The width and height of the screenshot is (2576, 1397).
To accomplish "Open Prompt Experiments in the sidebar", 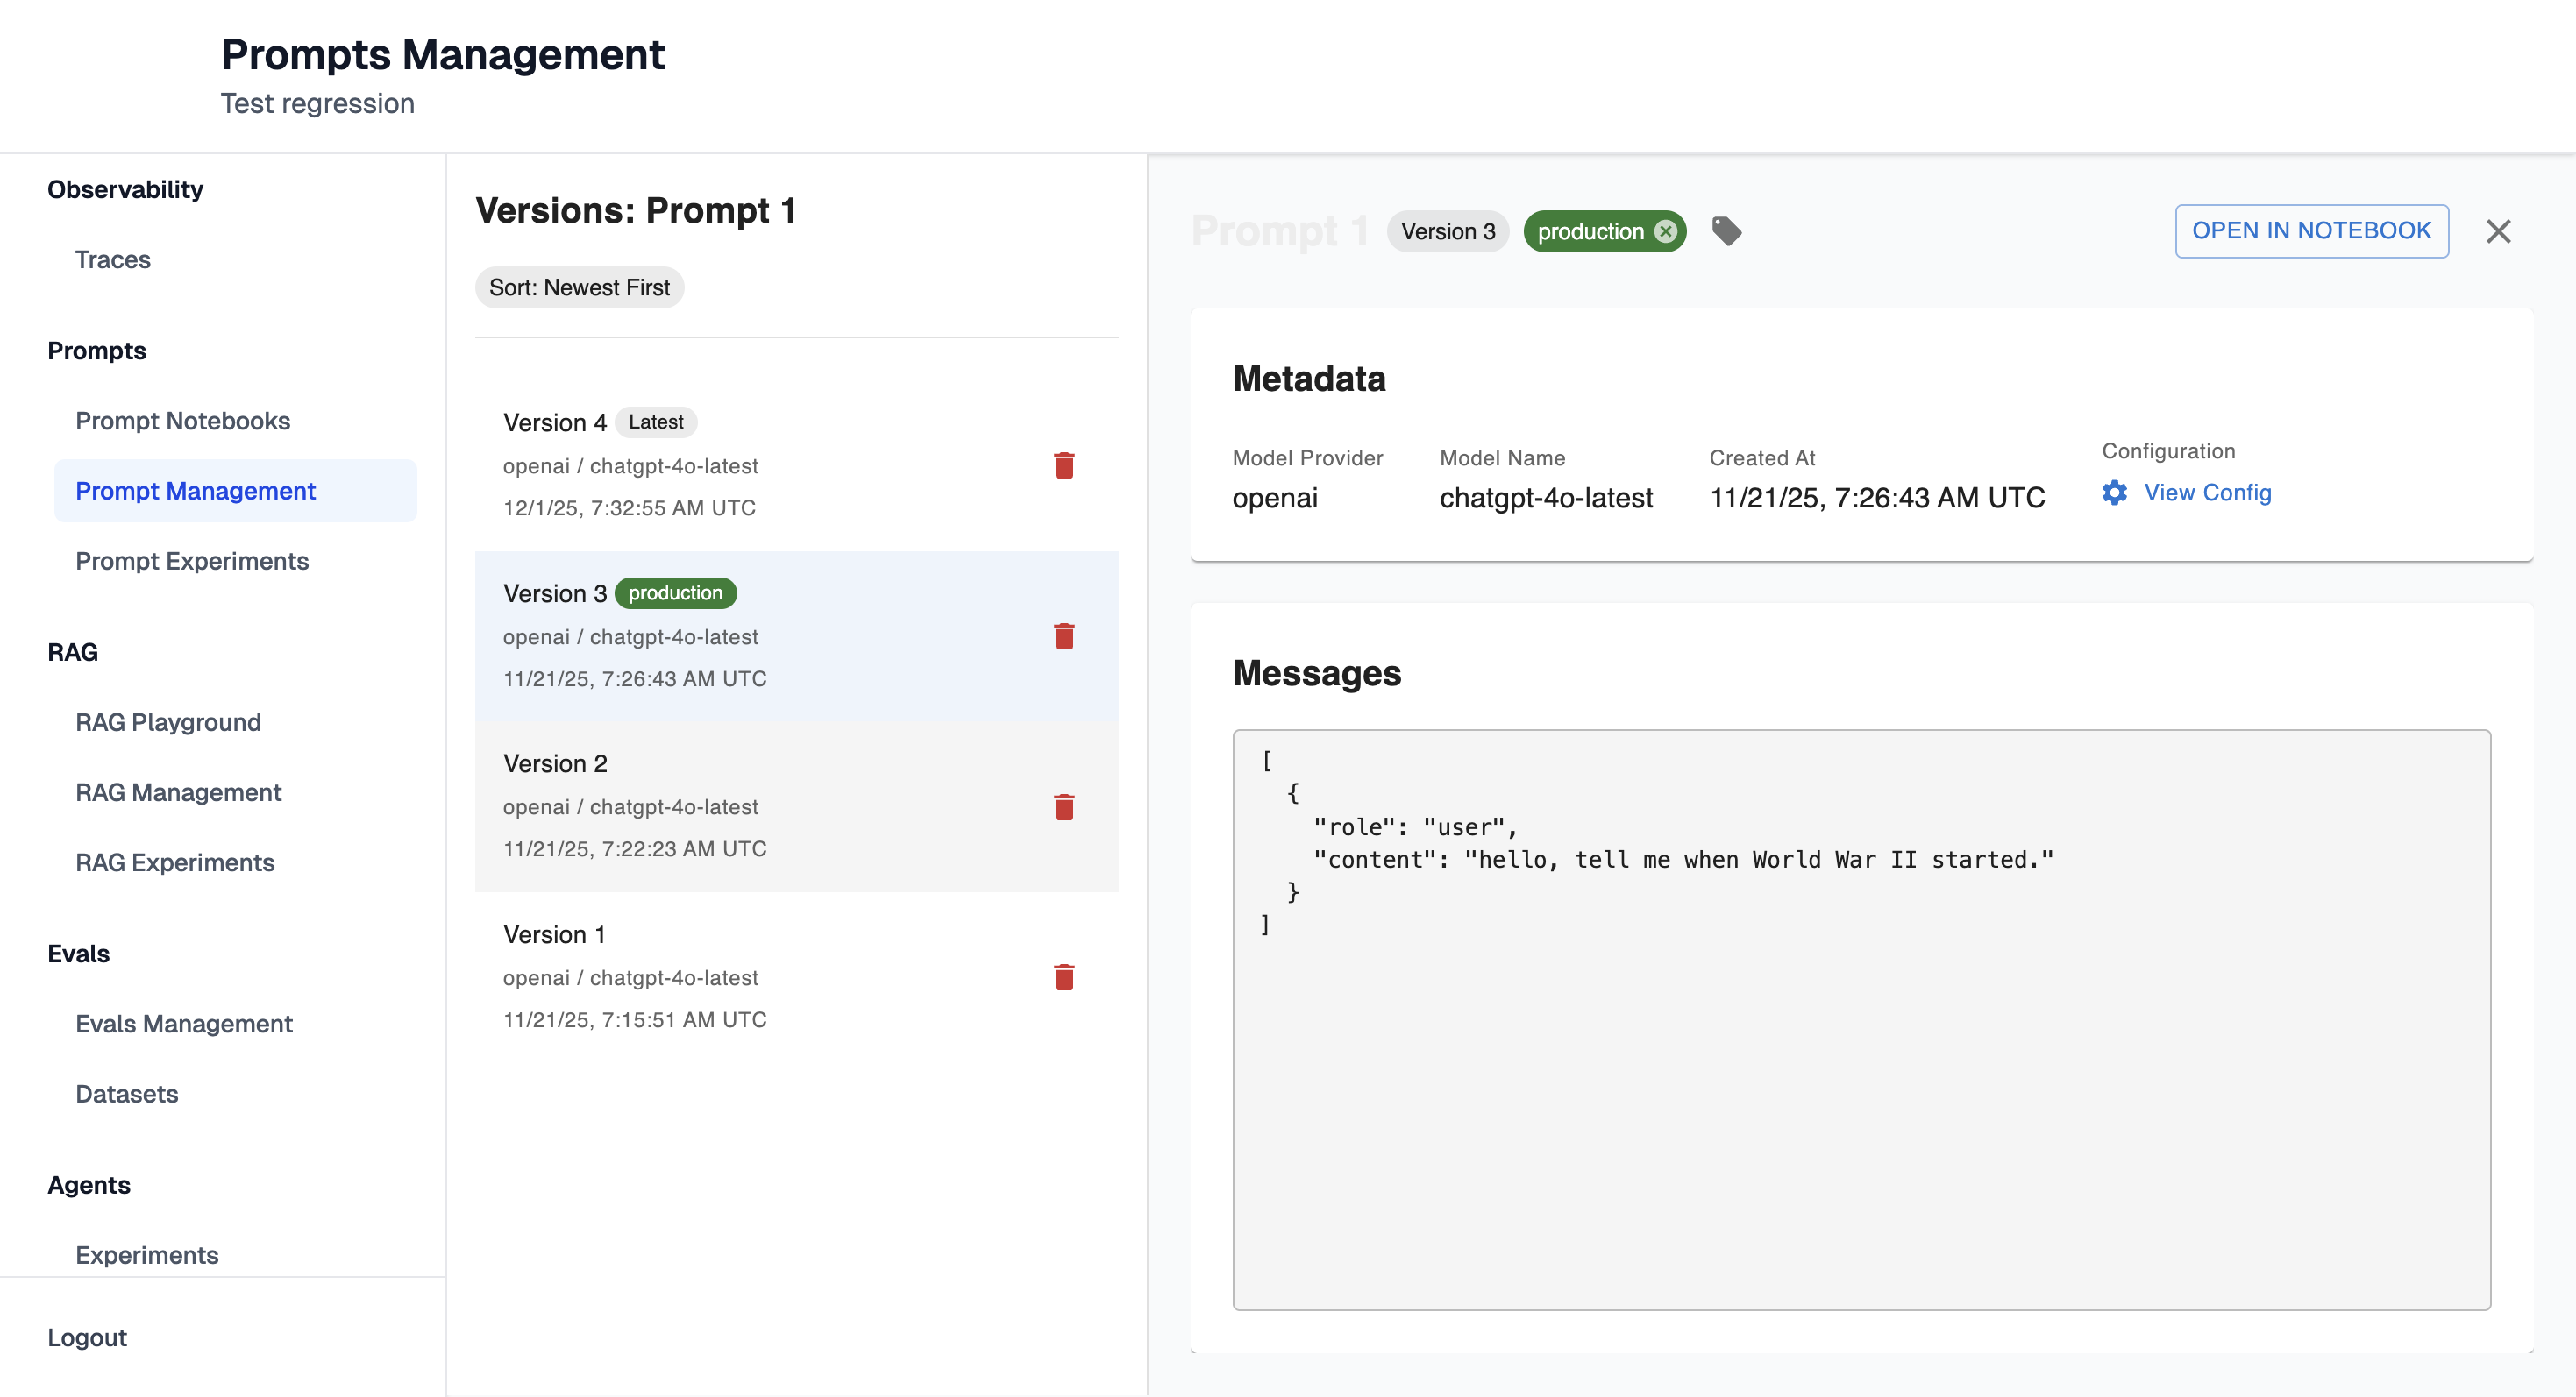I will pyautogui.click(x=192, y=561).
